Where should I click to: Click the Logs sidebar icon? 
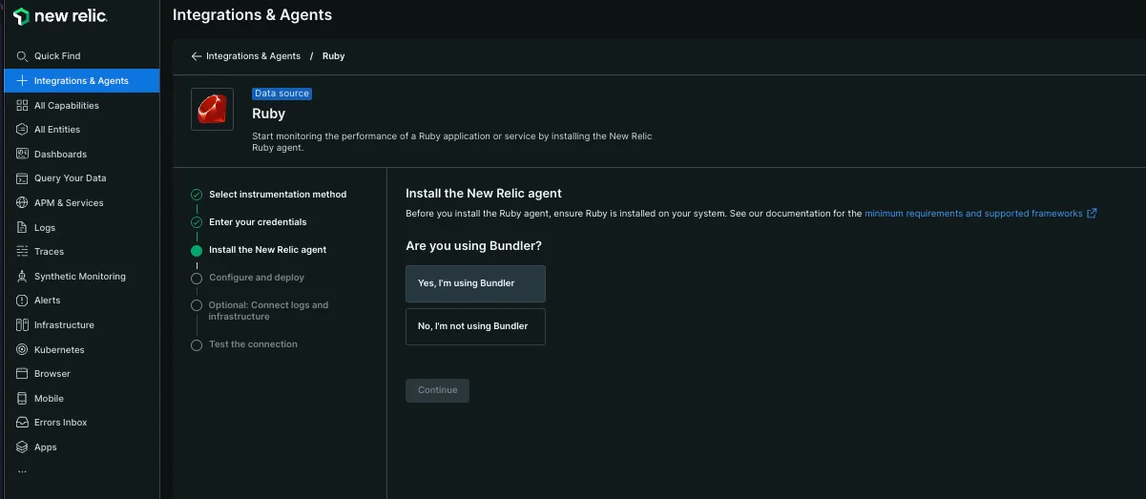[x=23, y=227]
